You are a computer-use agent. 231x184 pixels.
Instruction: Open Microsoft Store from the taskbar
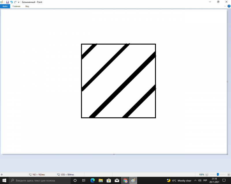(109, 181)
